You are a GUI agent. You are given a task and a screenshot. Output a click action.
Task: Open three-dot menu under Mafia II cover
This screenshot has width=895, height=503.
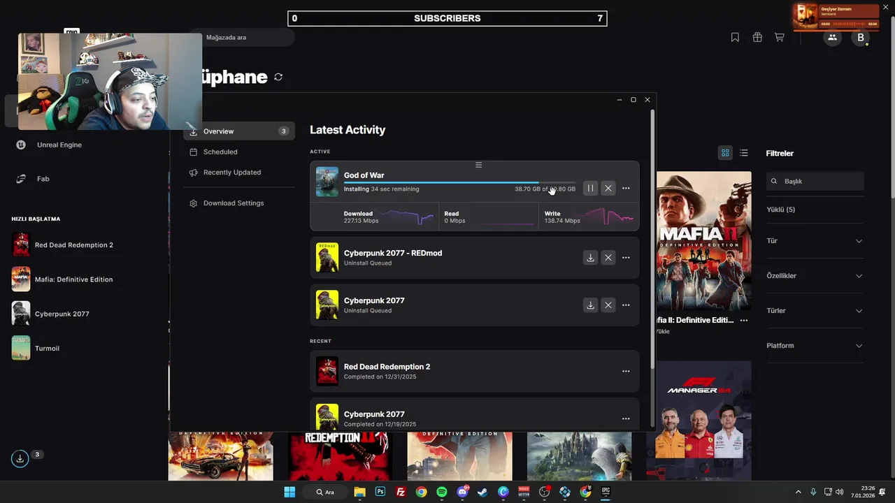(x=744, y=321)
